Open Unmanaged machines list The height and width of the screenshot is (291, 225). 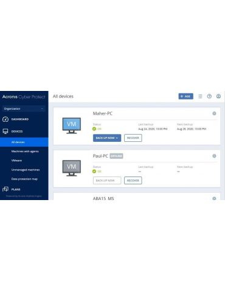[x=26, y=170]
